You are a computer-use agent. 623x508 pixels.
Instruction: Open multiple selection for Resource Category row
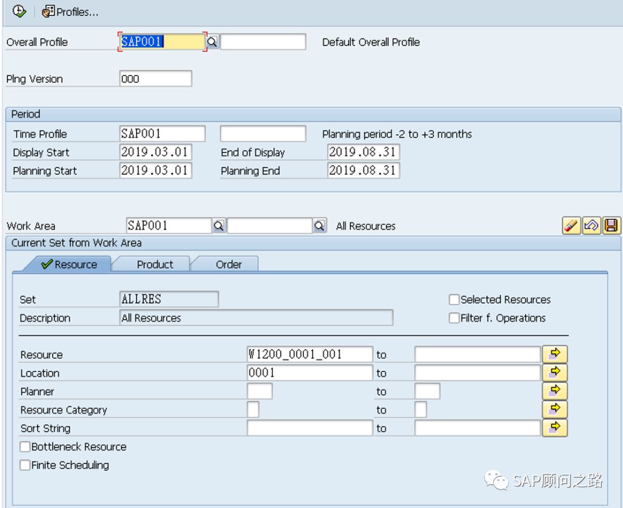(555, 410)
